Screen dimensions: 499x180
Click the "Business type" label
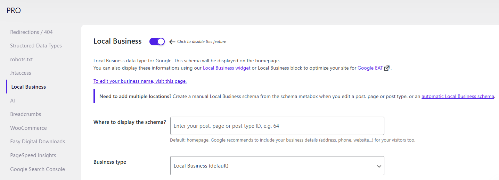point(110,162)
